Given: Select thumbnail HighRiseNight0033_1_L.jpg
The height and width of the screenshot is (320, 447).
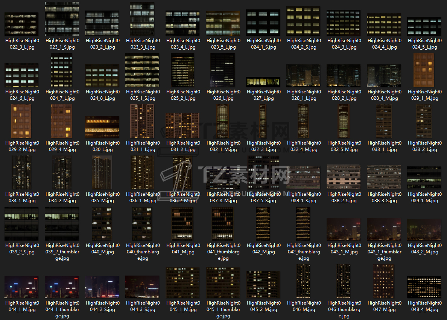Looking at the screenshot, I should (384, 121).
